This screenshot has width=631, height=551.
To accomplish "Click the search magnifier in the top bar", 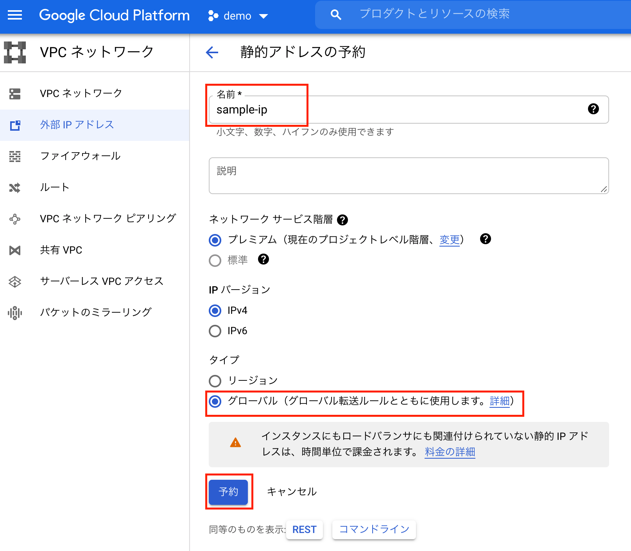I will [x=335, y=14].
